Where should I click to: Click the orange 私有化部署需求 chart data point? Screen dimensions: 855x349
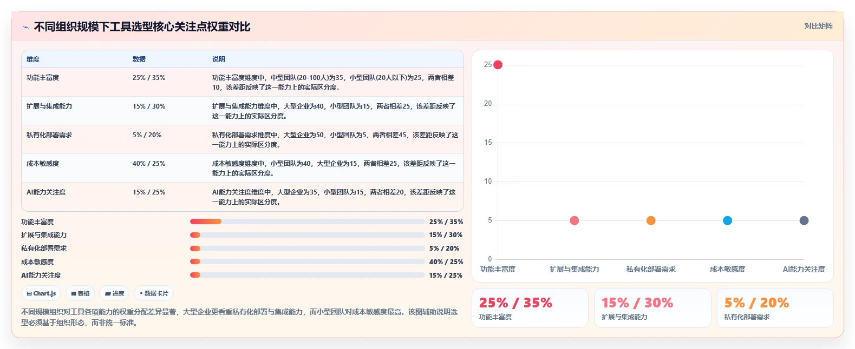click(x=651, y=220)
